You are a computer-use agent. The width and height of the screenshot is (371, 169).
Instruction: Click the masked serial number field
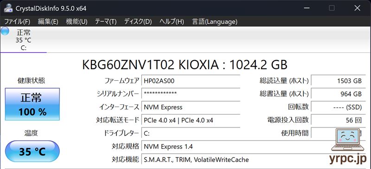191,94
